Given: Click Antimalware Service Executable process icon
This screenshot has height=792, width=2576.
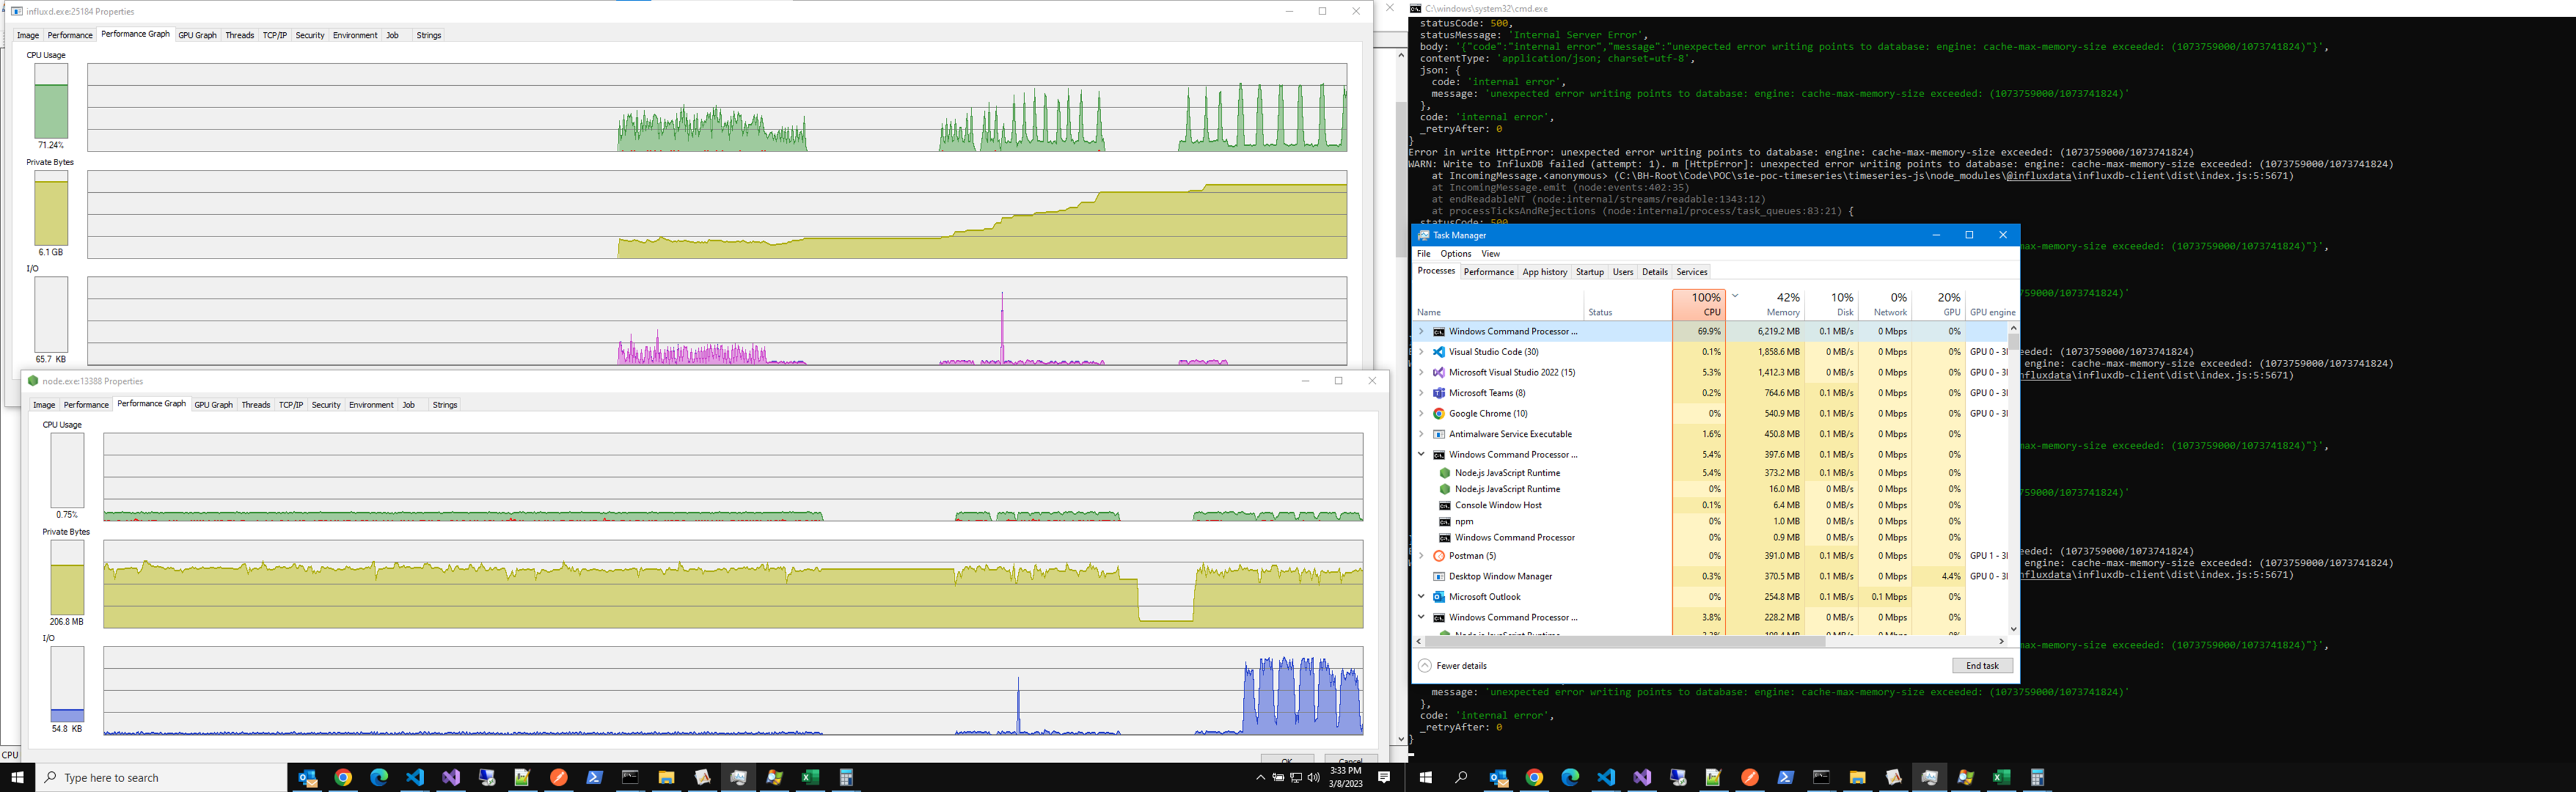Looking at the screenshot, I should [1439, 434].
